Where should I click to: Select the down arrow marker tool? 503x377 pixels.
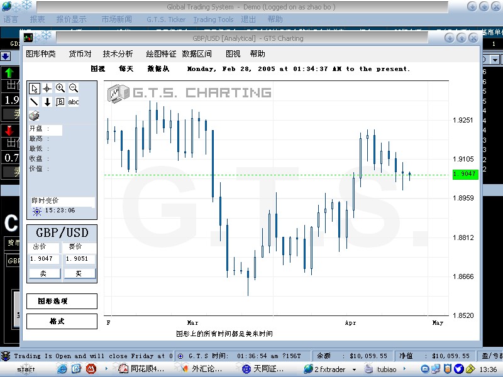[x=47, y=102]
